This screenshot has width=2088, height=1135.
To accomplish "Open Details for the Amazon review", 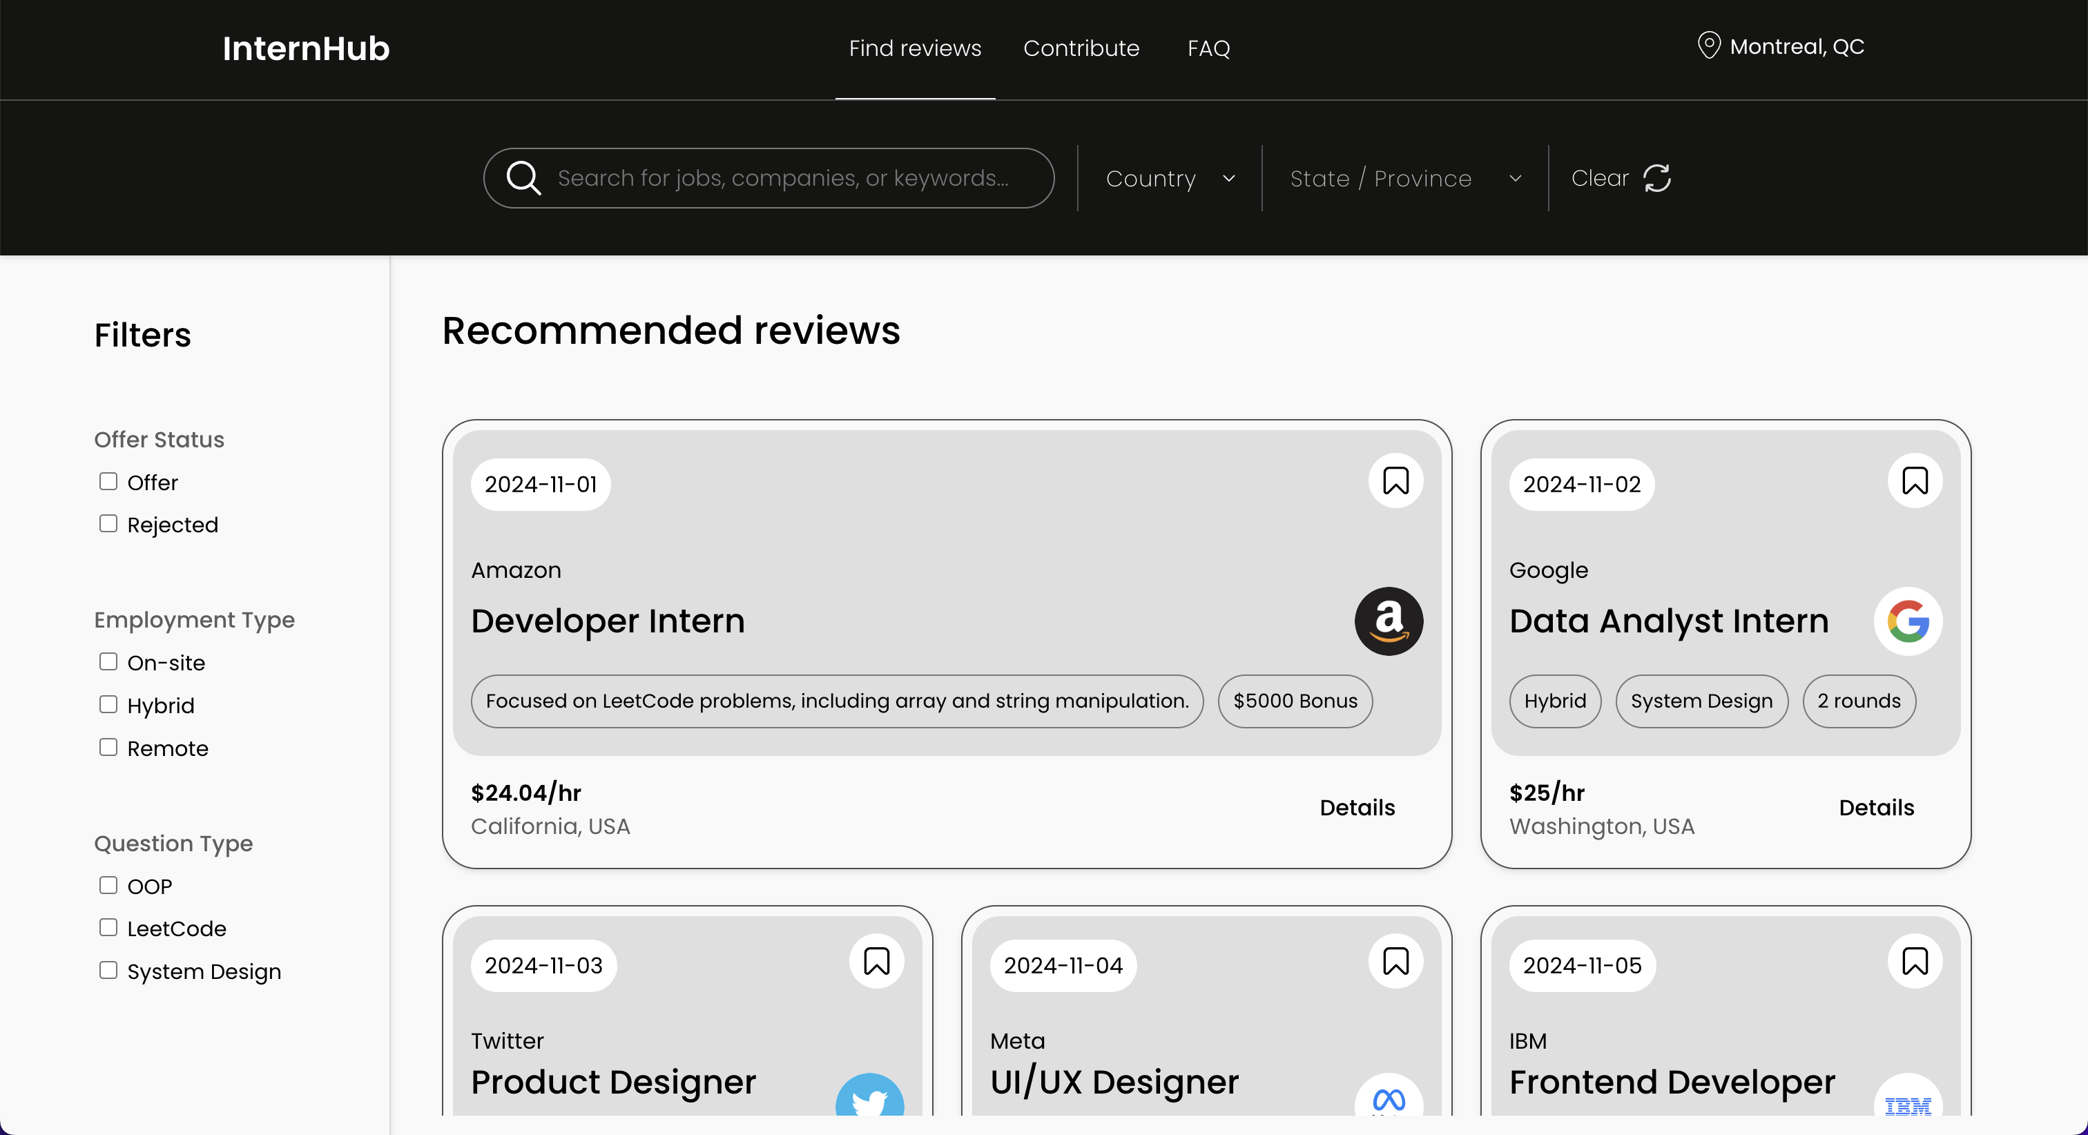I will [1357, 808].
